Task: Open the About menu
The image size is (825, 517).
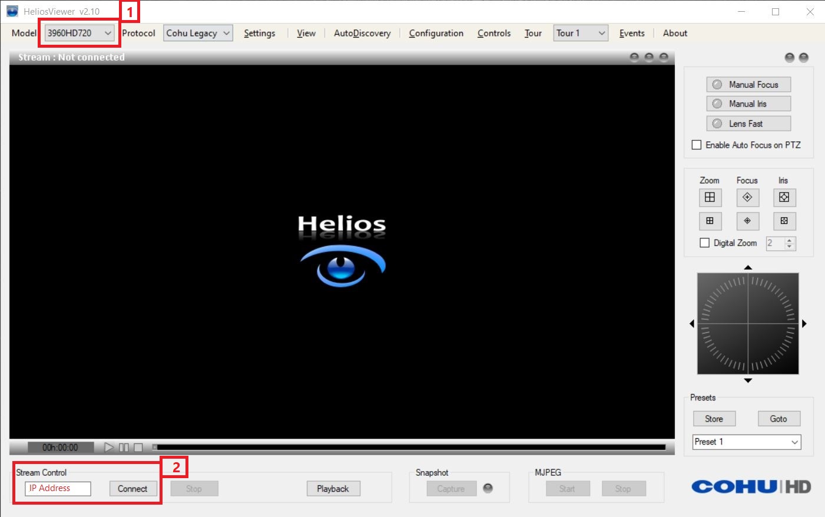Action: (675, 33)
